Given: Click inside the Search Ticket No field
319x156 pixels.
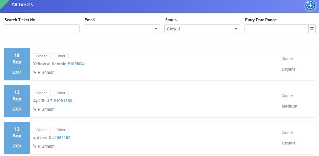Looking at the screenshot, I should 42,29.
